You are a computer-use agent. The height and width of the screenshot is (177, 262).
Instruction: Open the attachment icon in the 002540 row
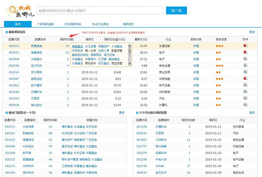pos(245,65)
